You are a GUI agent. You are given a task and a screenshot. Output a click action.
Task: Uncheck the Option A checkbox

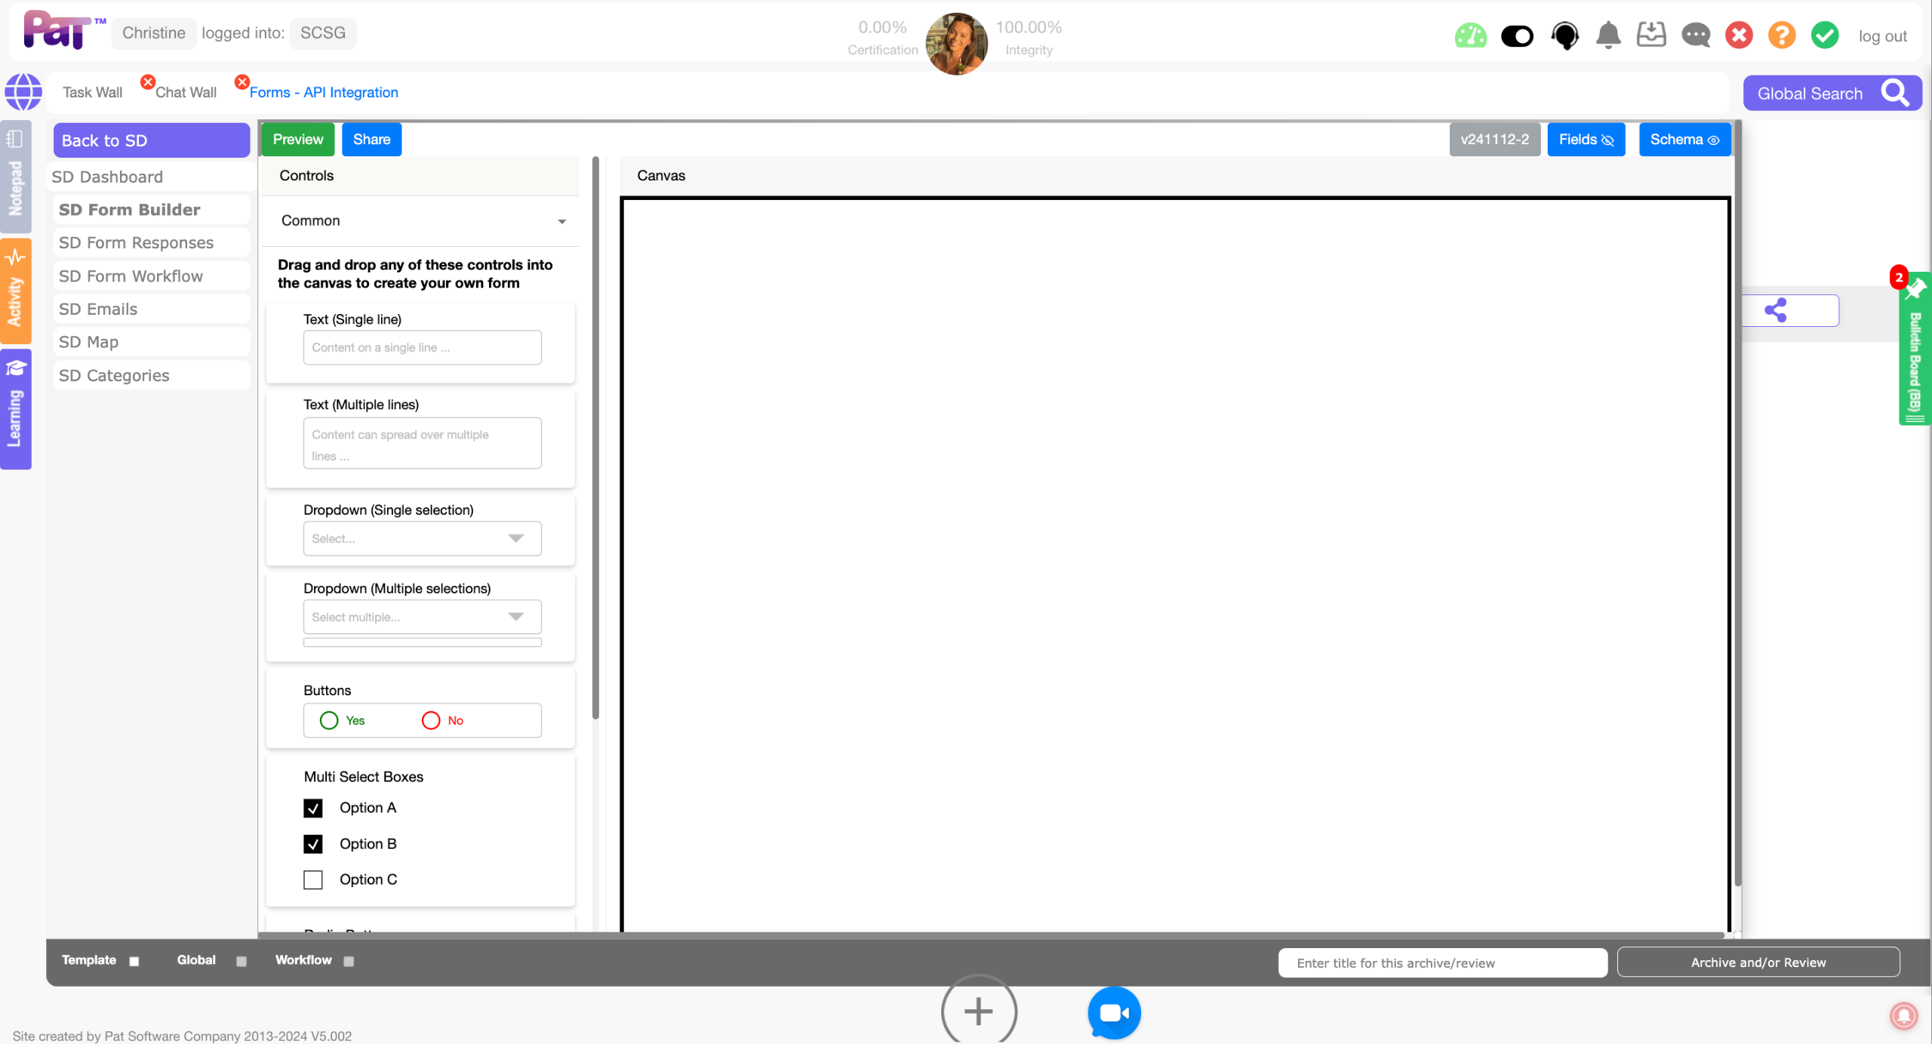[x=313, y=808]
